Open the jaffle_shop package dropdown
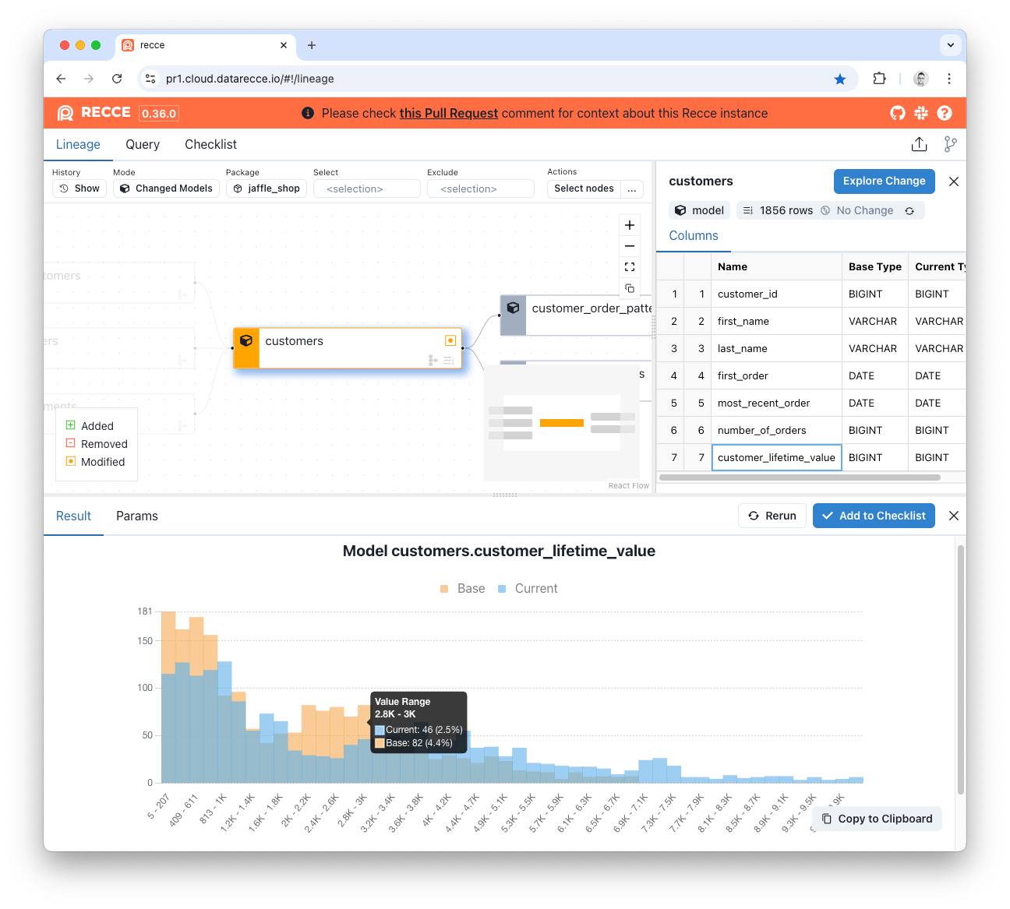1010x909 pixels. click(267, 188)
